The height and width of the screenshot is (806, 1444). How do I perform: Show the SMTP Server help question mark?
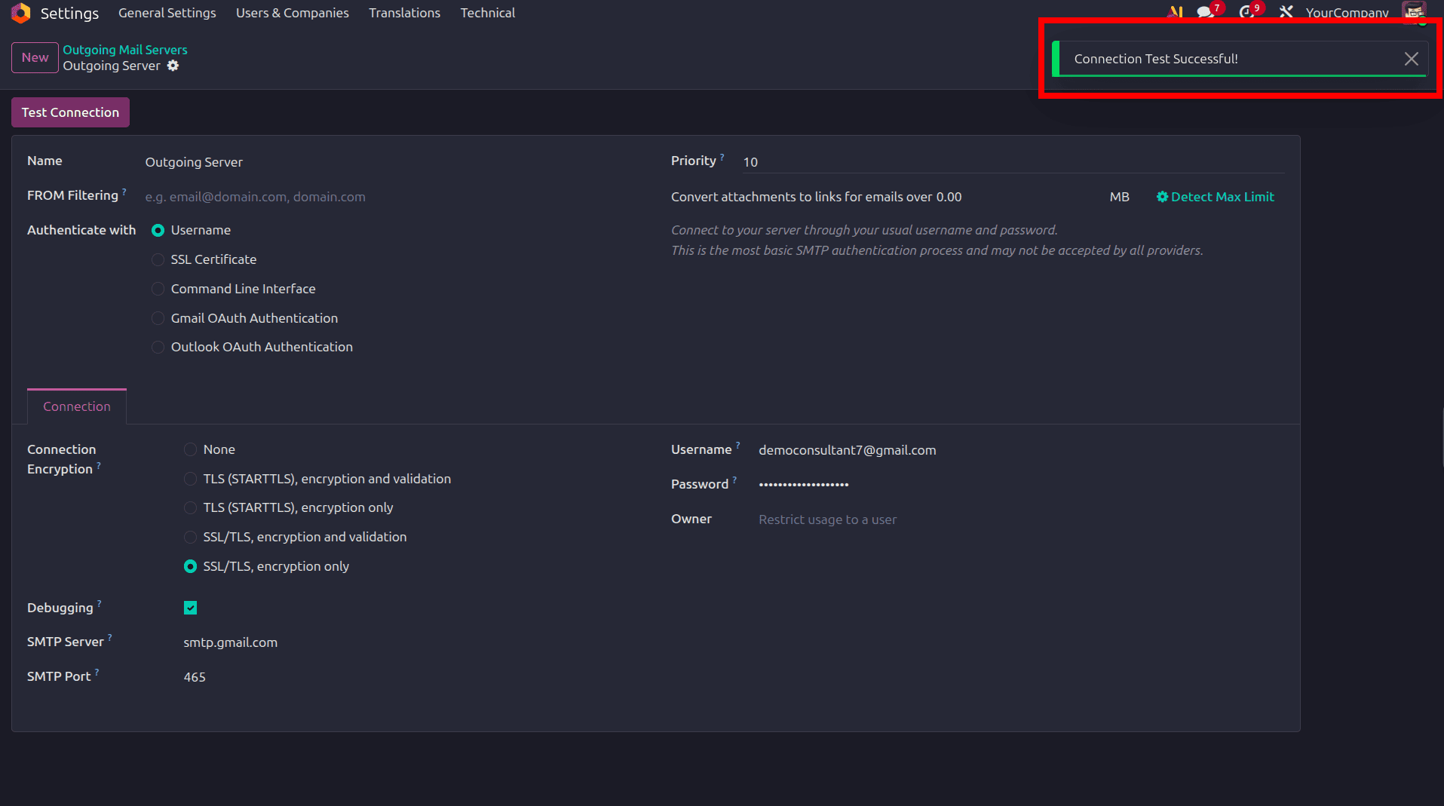click(110, 638)
